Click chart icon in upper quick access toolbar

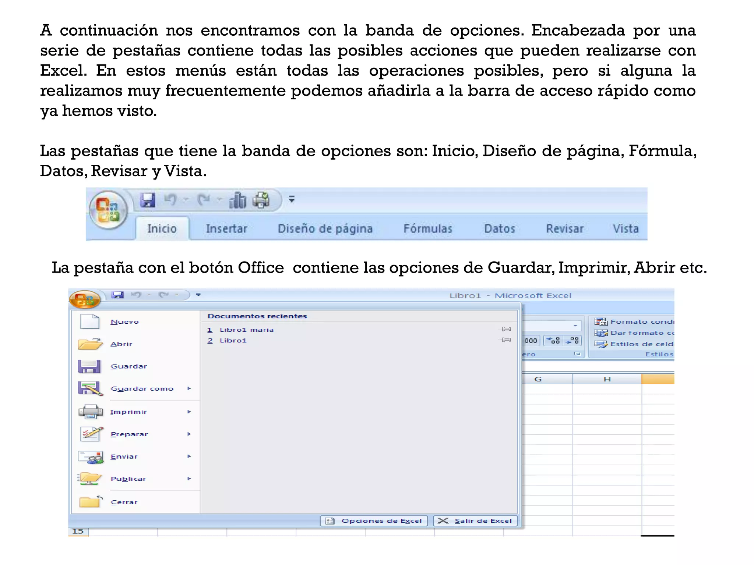coord(237,200)
